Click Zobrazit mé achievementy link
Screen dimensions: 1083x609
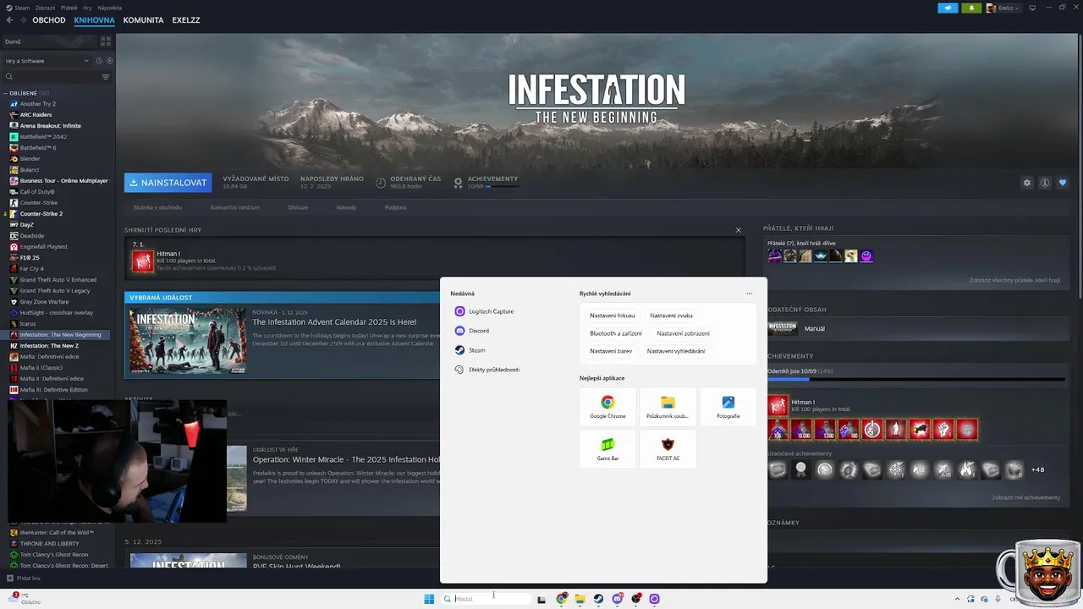tap(1025, 497)
